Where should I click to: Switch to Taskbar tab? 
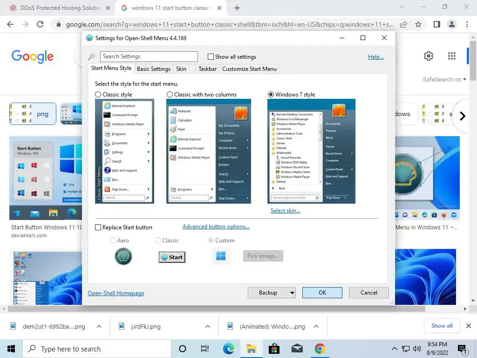pyautogui.click(x=207, y=69)
